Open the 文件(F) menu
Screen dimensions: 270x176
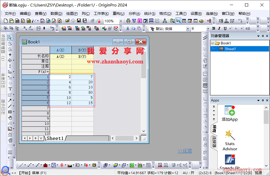tap(10, 13)
